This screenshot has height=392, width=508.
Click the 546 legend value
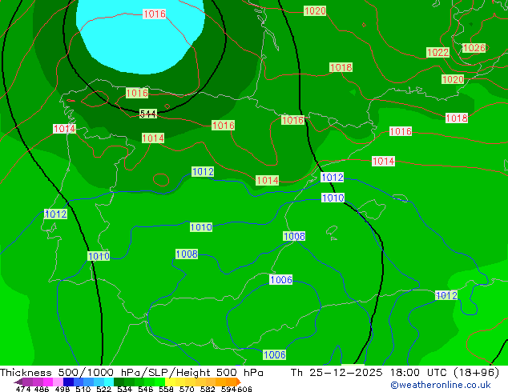click(x=146, y=389)
